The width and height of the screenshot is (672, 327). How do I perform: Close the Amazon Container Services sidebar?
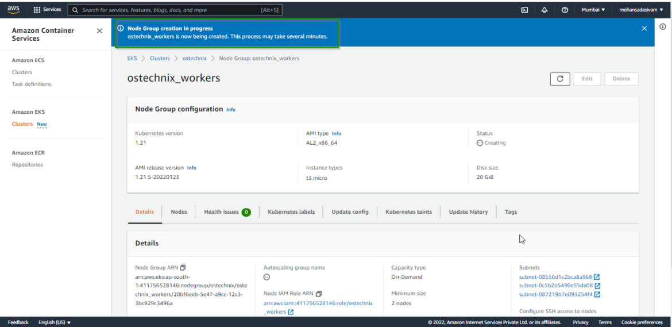[x=99, y=31]
